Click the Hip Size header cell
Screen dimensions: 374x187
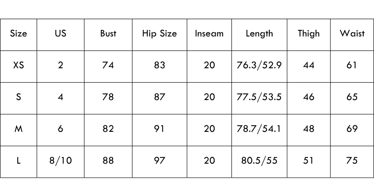(159, 34)
